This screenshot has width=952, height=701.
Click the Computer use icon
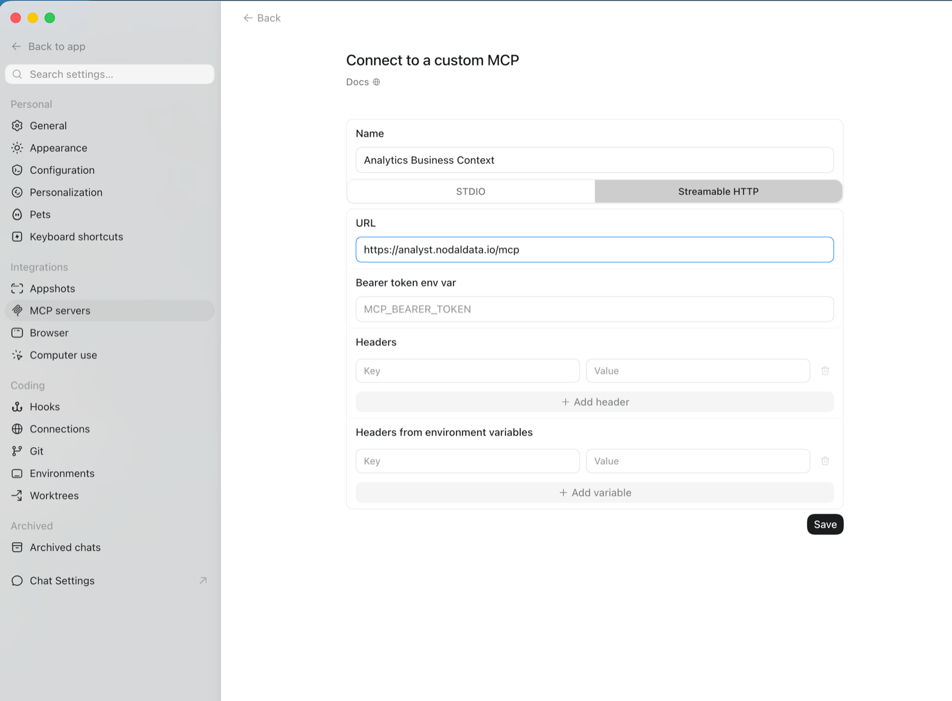coord(17,355)
